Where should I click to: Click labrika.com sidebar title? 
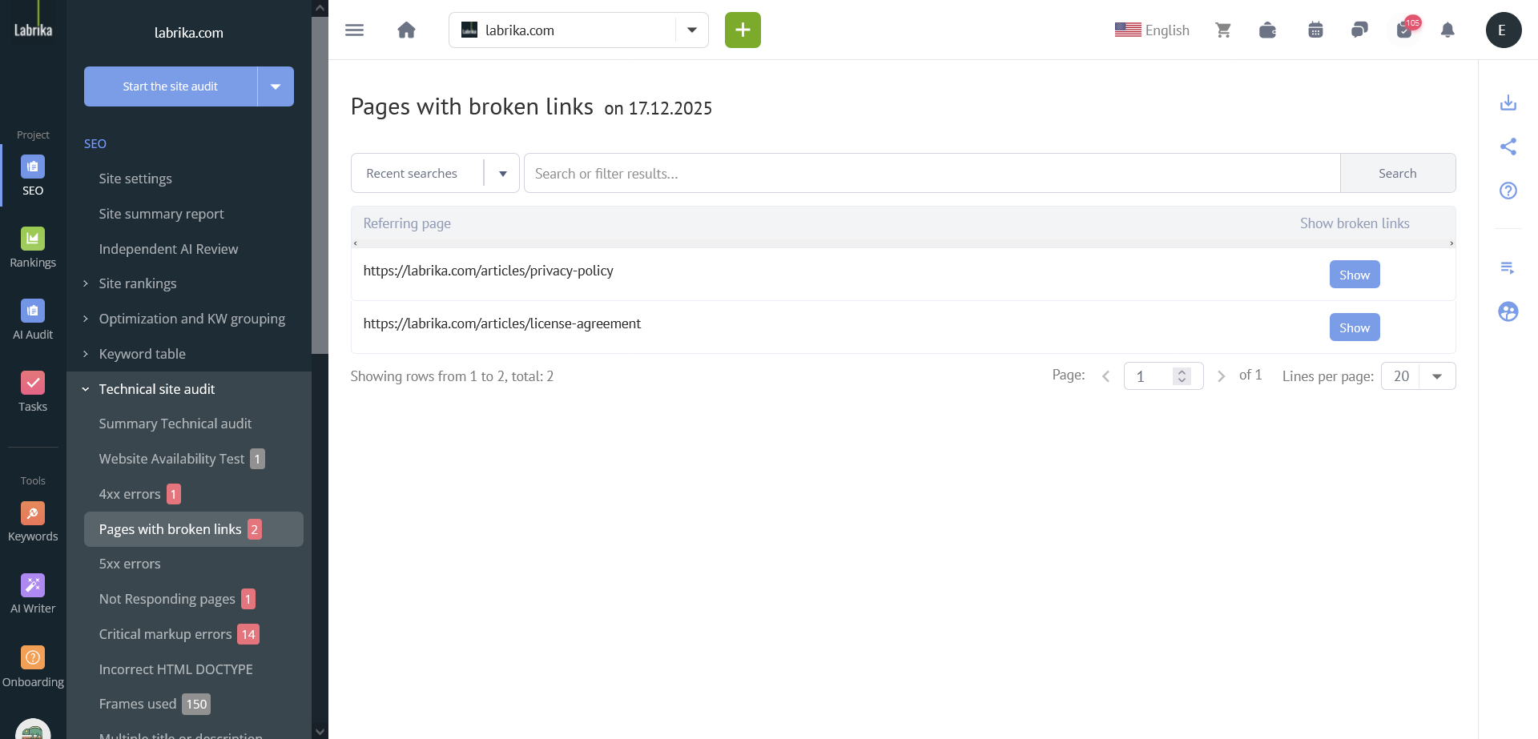189,33
